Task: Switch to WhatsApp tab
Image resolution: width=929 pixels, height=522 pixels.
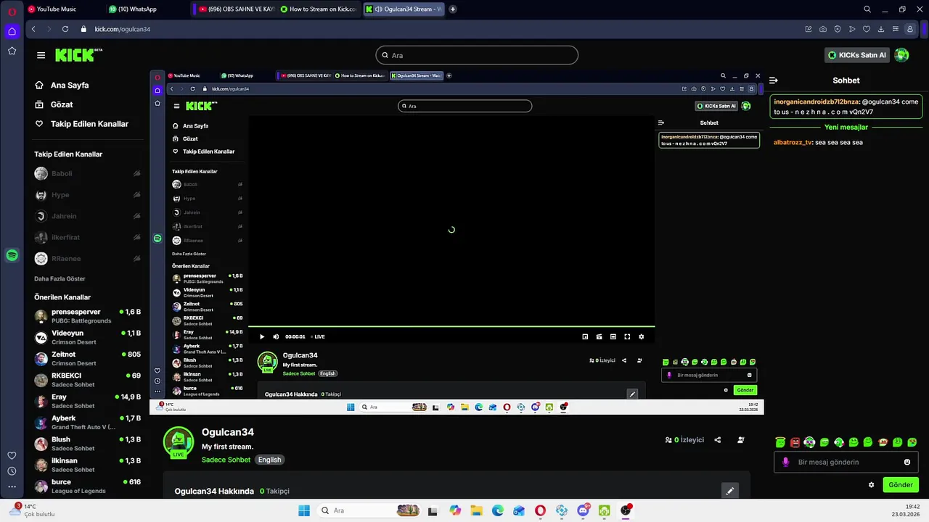Action: pos(138,9)
